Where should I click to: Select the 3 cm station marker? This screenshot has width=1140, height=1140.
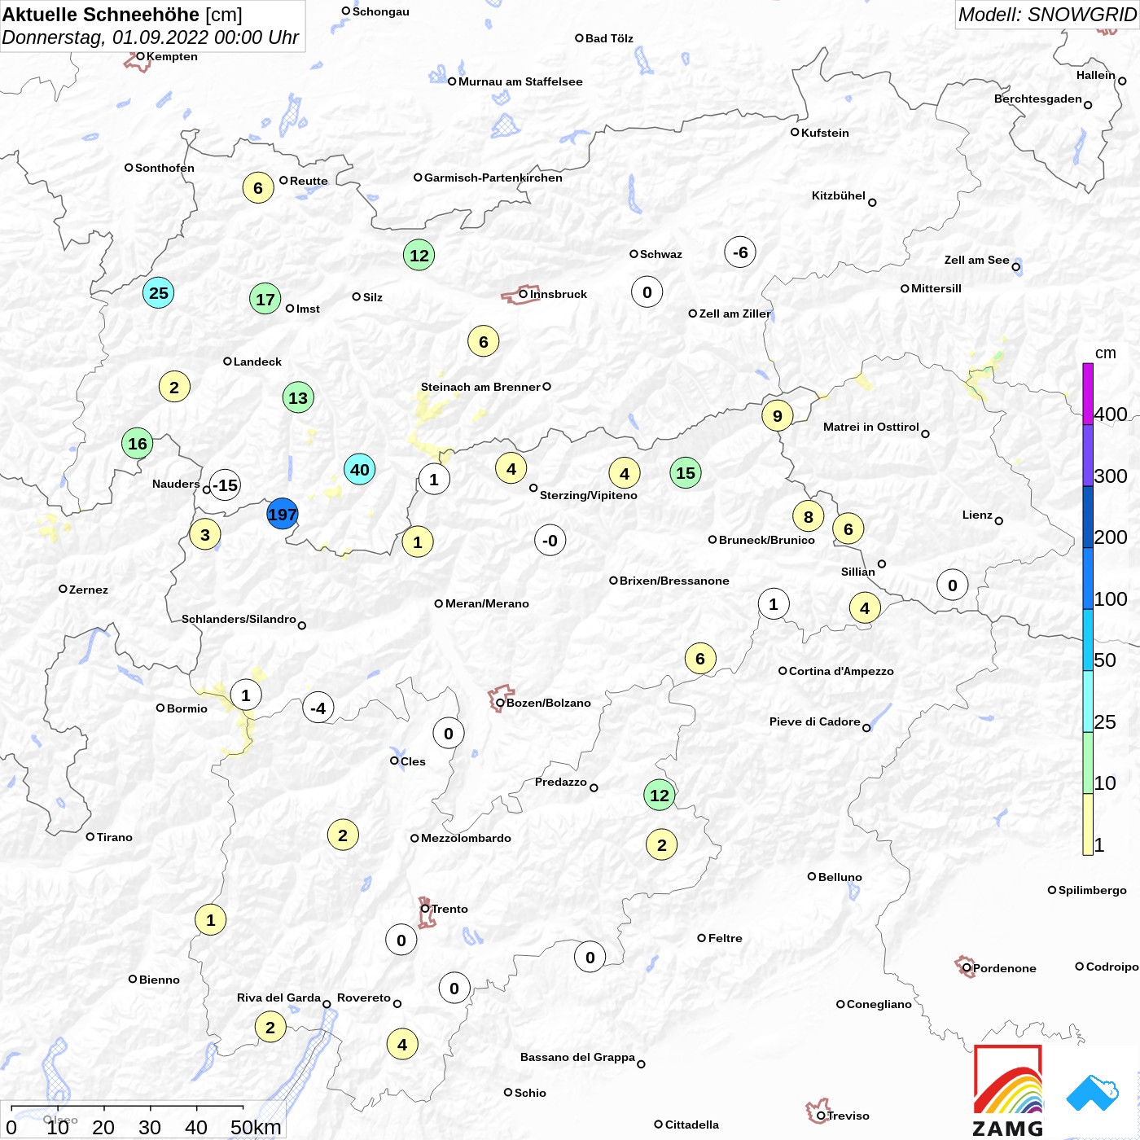[205, 534]
